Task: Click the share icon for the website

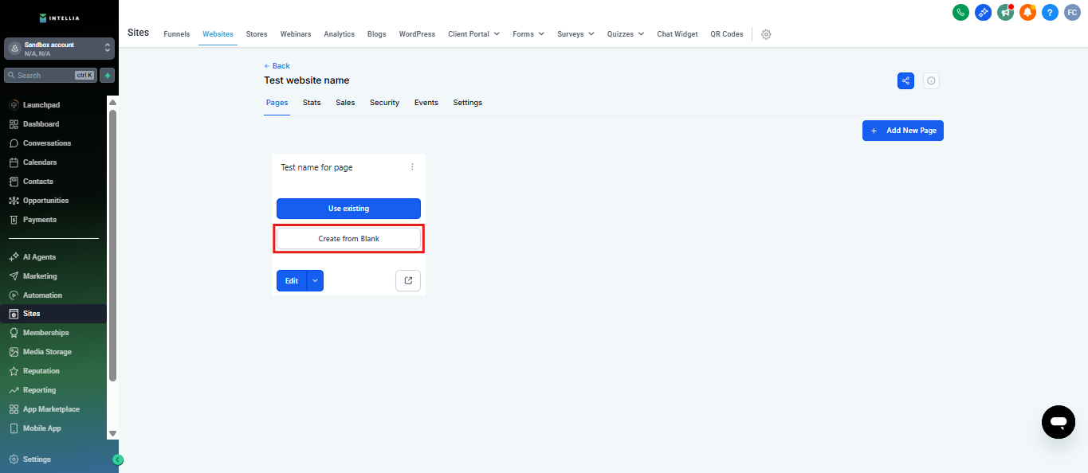Action: (x=905, y=80)
